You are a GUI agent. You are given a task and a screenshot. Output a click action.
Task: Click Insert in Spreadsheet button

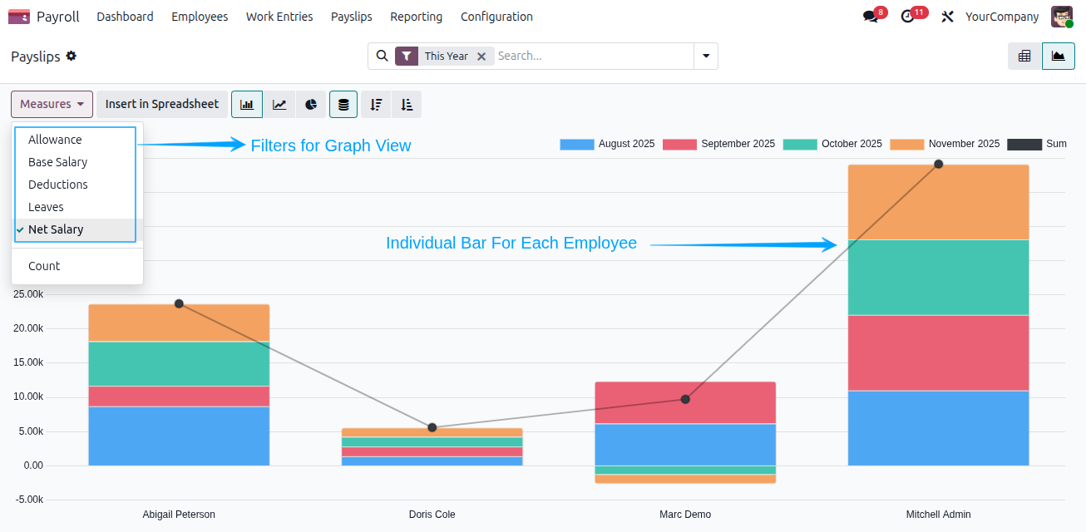162,105
